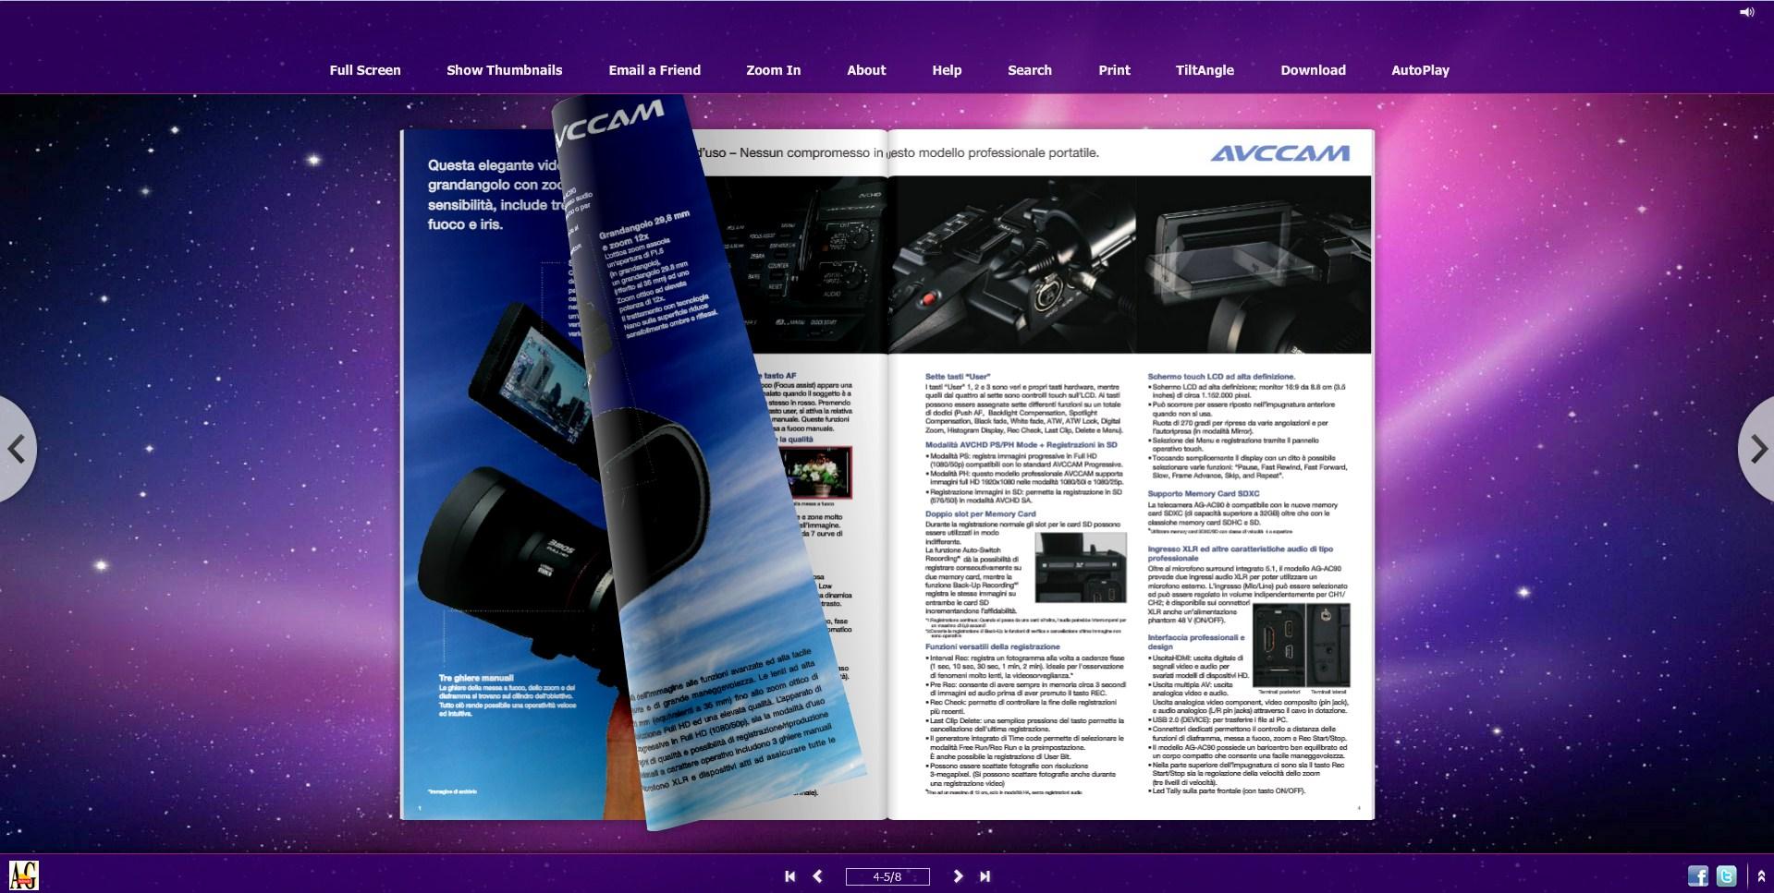Zoom In on the brochure
1774x893 pixels.
[x=773, y=70]
